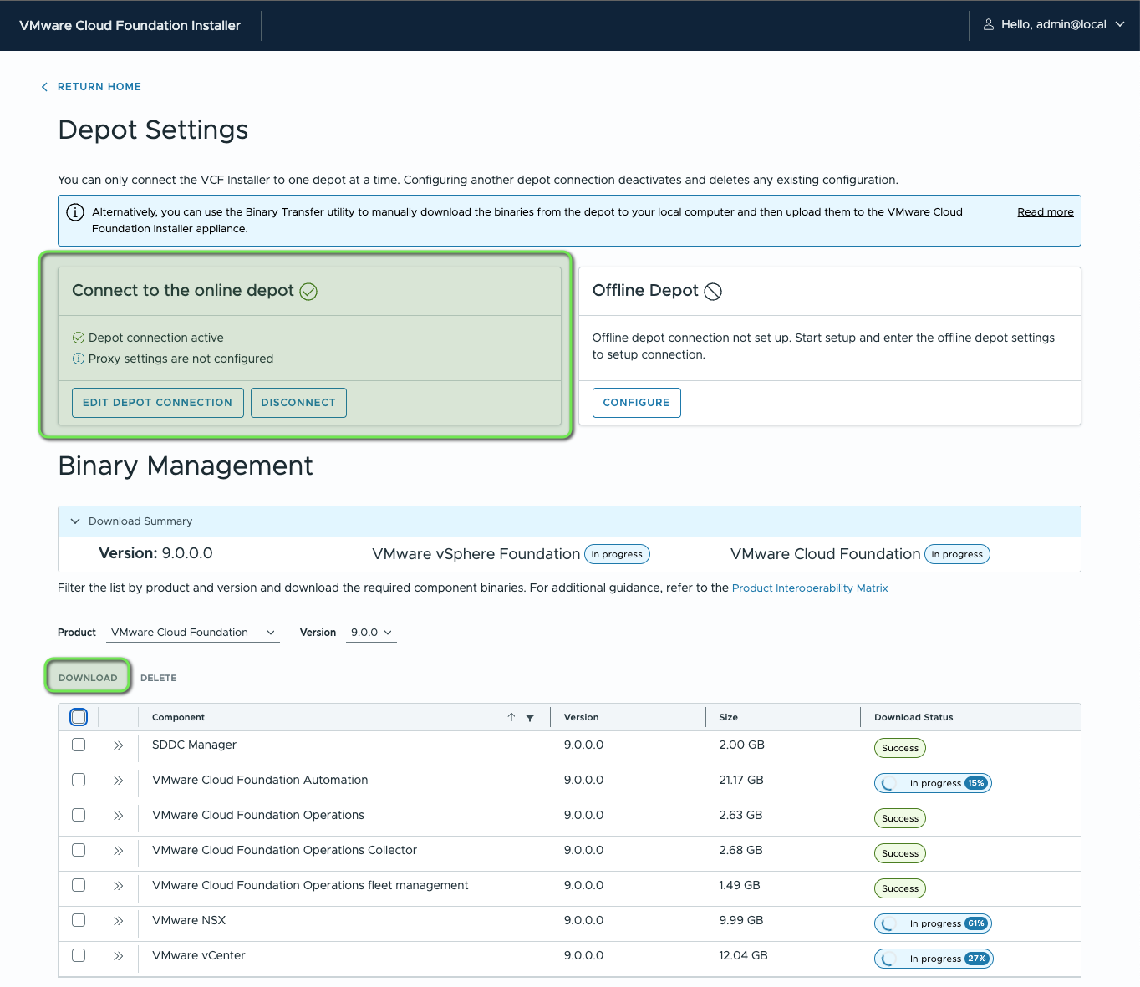
Task: Toggle the select-all header checkbox
Action: [79, 717]
